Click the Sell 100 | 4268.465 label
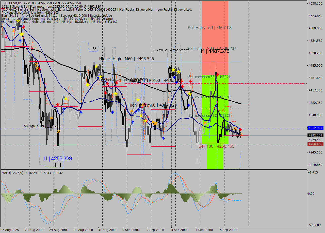 pos(216,146)
